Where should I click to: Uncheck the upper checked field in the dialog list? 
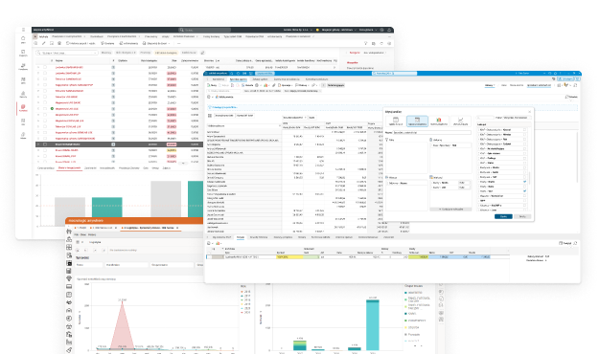click(x=524, y=182)
